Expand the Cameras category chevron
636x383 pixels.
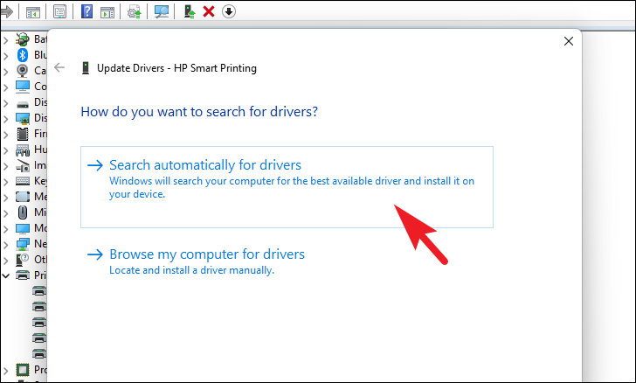coord(5,72)
